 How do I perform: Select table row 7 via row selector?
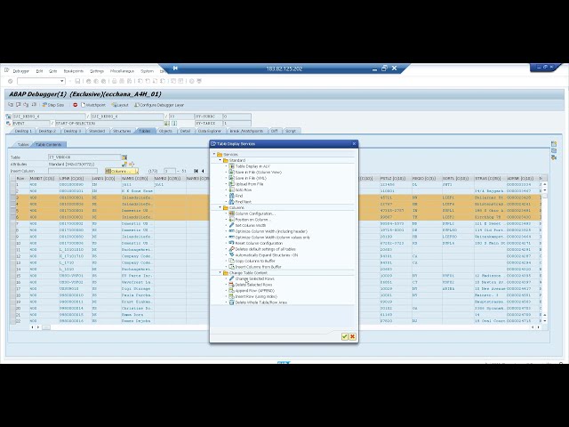click(12, 223)
